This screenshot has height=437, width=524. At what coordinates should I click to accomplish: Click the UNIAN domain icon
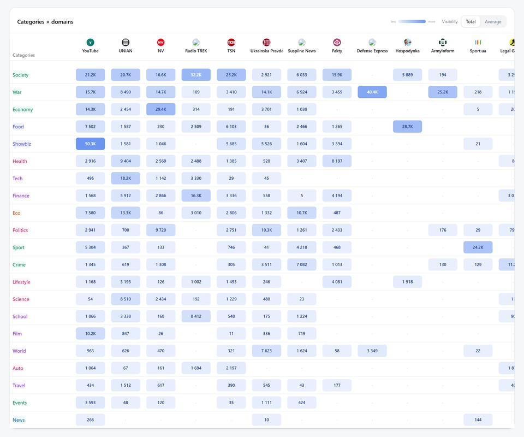(126, 42)
